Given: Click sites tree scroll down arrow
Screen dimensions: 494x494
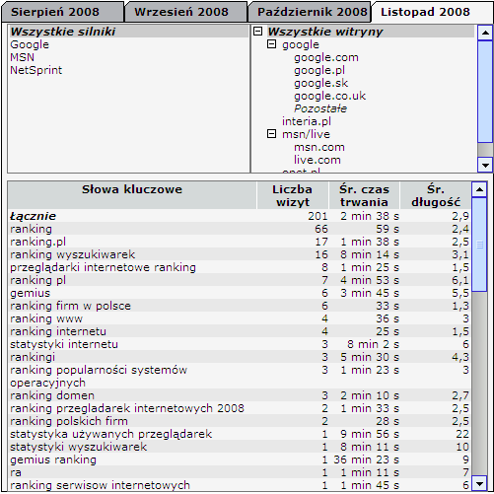Looking at the screenshot, I should tap(485, 165).
